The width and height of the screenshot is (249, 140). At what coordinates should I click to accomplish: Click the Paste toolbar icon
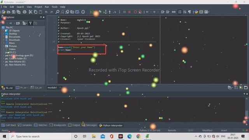pyautogui.click(x=40, y=12)
